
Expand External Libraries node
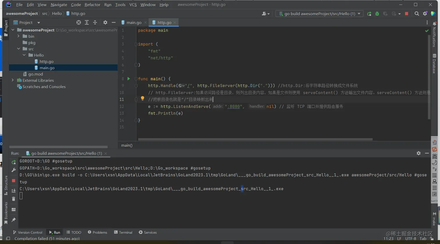pos(13,80)
